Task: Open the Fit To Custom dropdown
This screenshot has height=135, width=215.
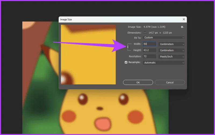Action: point(164,38)
